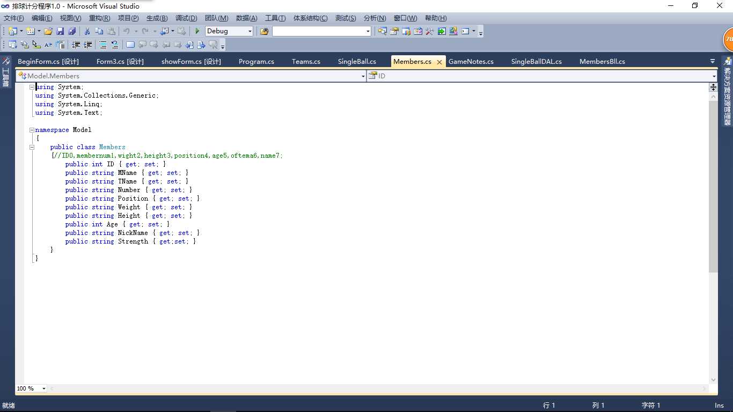The height and width of the screenshot is (412, 733).
Task: Click the Navigate Backward icon
Action: 165,31
